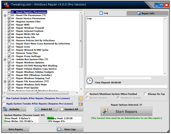Select the row 17 - Repair Windows Updates
Screen dimensions: 171x134
point(28,63)
